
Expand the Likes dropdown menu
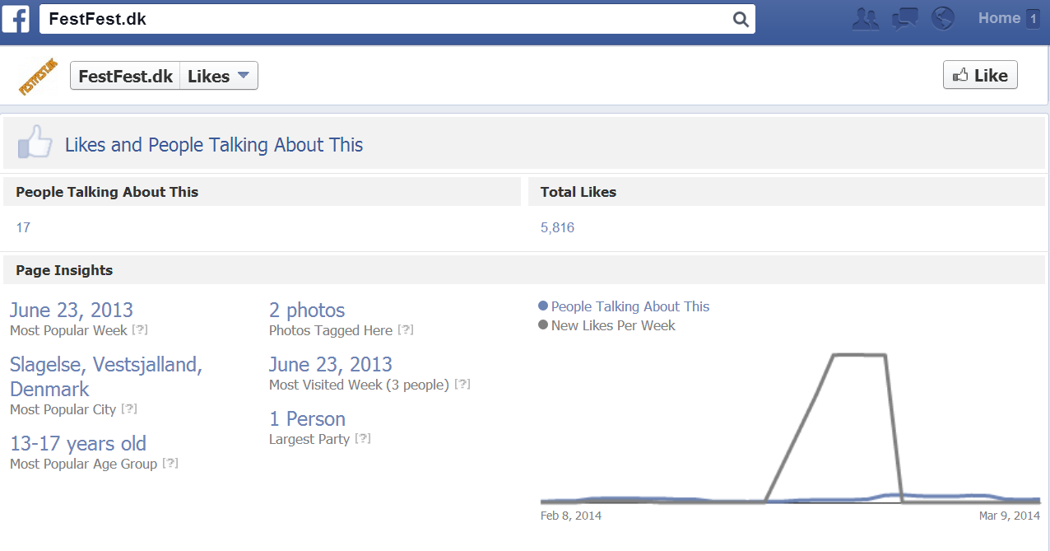pos(218,76)
